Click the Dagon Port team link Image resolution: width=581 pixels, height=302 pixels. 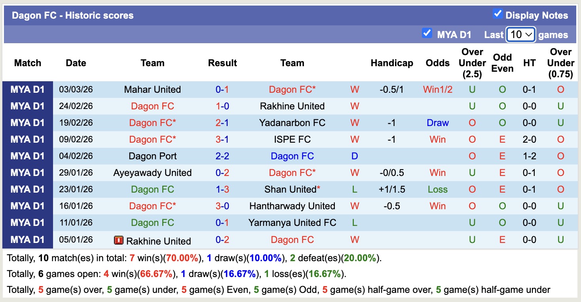click(152, 156)
